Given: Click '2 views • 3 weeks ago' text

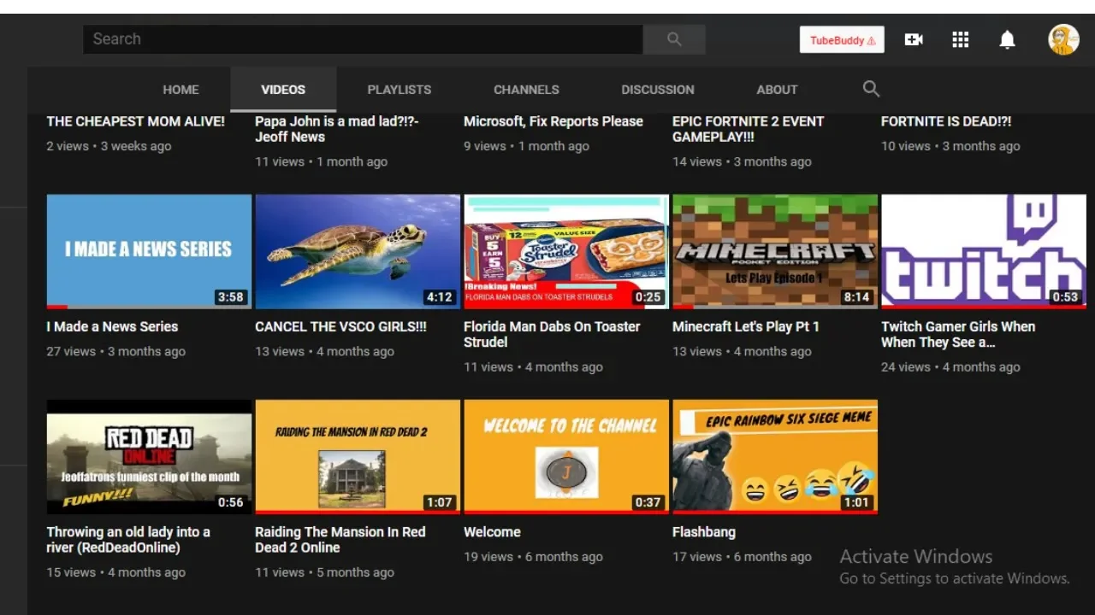Looking at the screenshot, I should point(109,146).
